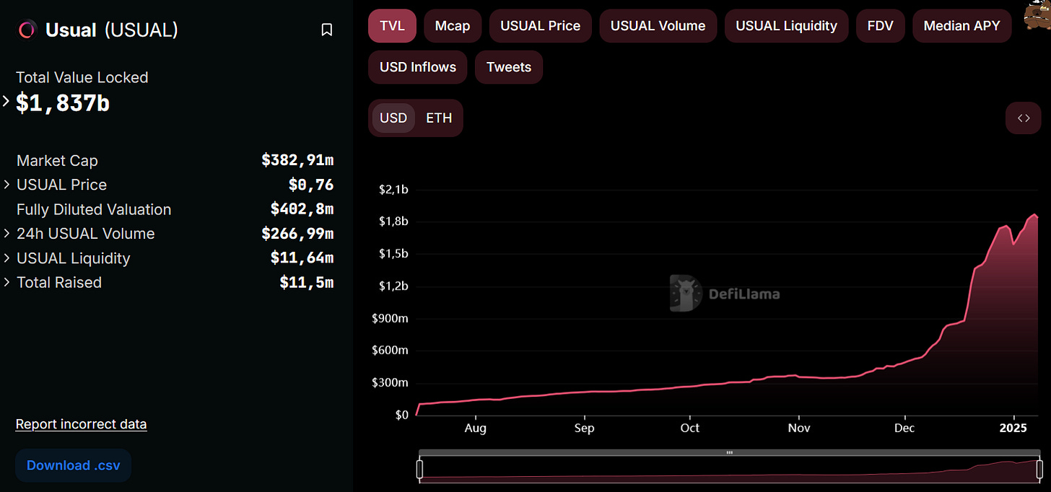Screen dimensions: 1051x492
Task: Expand the USUAL Price row
Action: coord(6,185)
